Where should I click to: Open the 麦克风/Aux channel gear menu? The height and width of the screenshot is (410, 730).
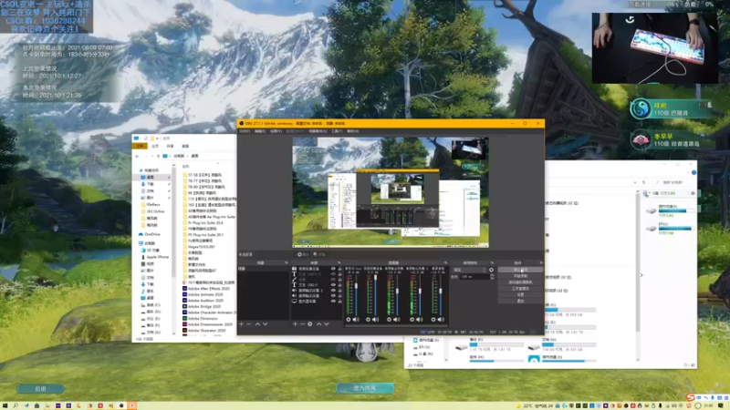(x=349, y=320)
